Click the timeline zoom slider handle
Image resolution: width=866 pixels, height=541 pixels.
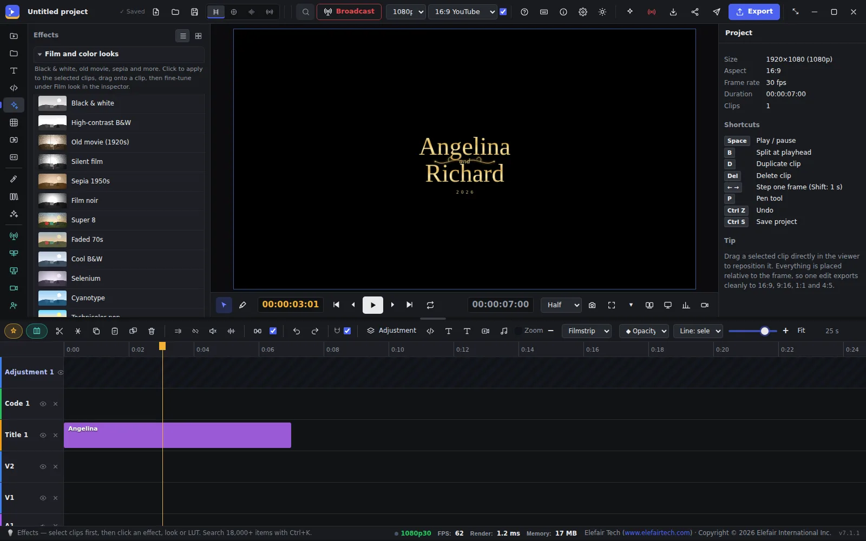(x=764, y=331)
